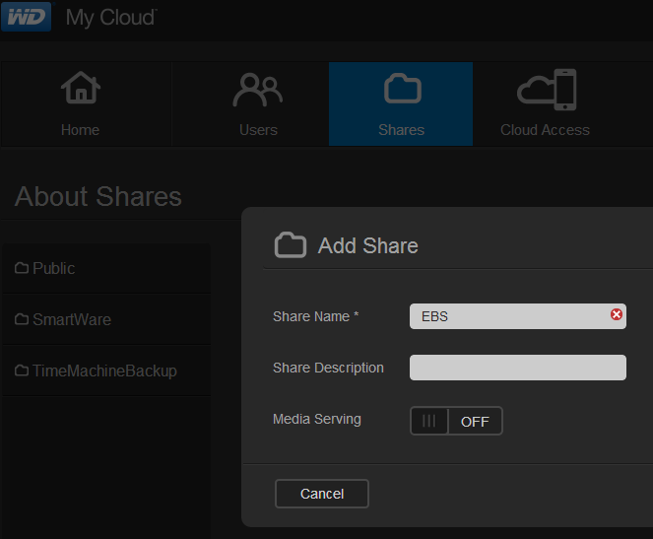Click the Cloud Access cloud-and-phone icon
This screenshot has height=539, width=653.
pos(546,91)
